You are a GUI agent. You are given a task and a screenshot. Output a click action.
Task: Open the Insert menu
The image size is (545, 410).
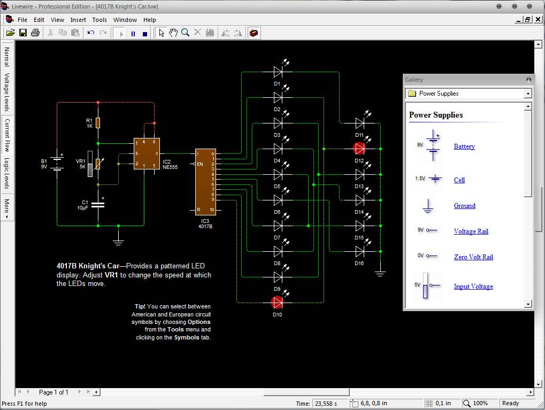click(78, 19)
